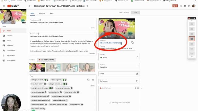Collapse the Best Practices panel with its chevron

point(141,88)
